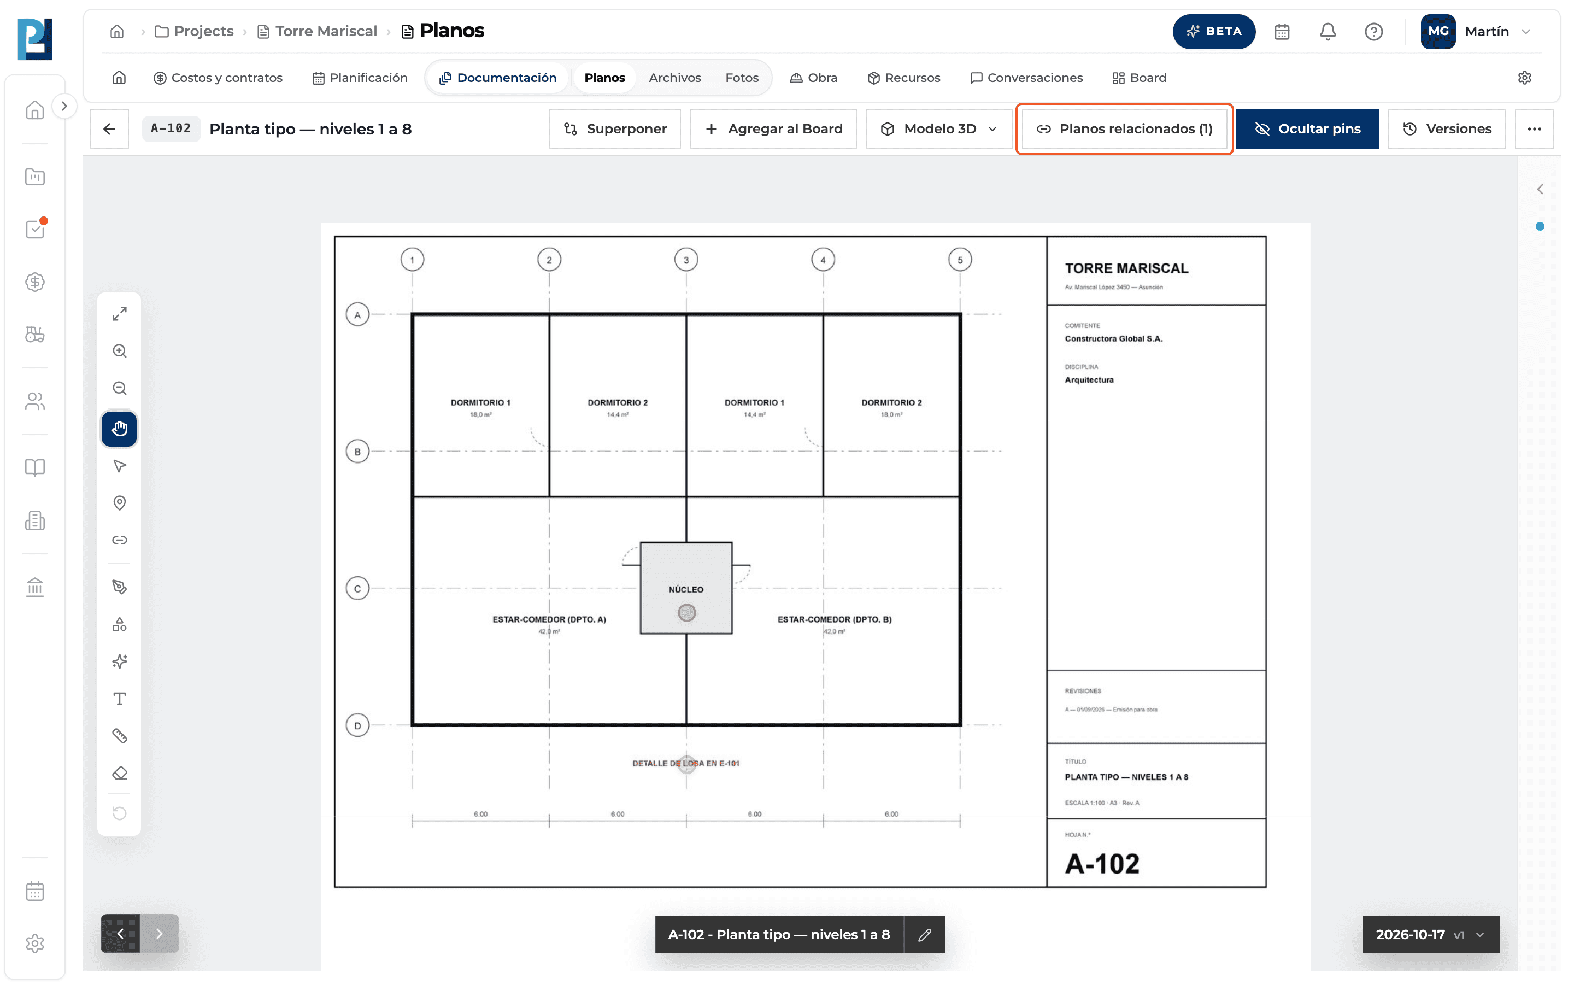Select the Text annotation tool
1574x984 pixels.
click(x=119, y=699)
